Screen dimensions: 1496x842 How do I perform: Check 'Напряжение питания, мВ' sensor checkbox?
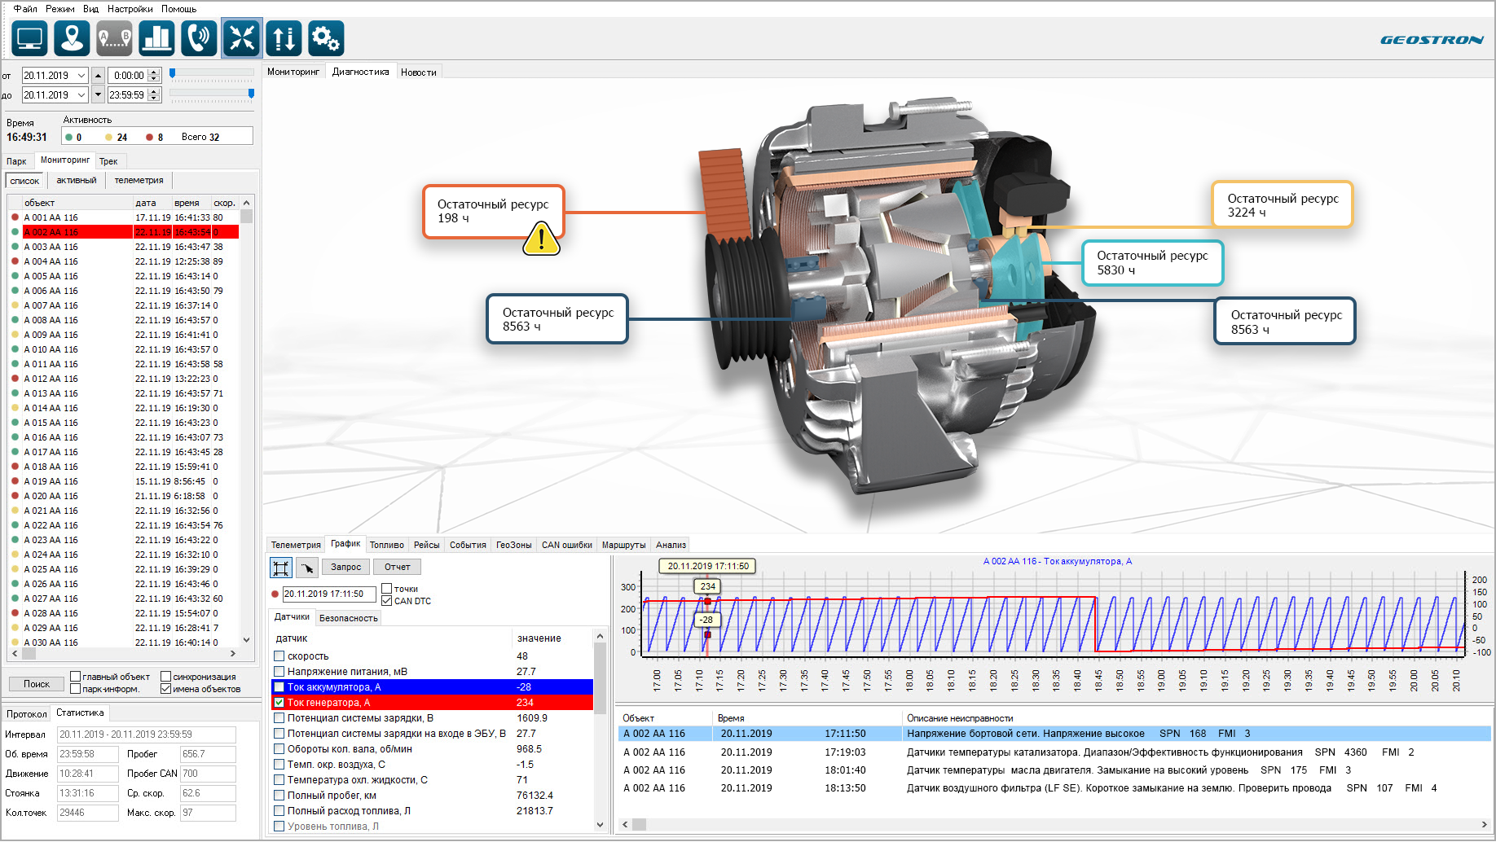[279, 672]
